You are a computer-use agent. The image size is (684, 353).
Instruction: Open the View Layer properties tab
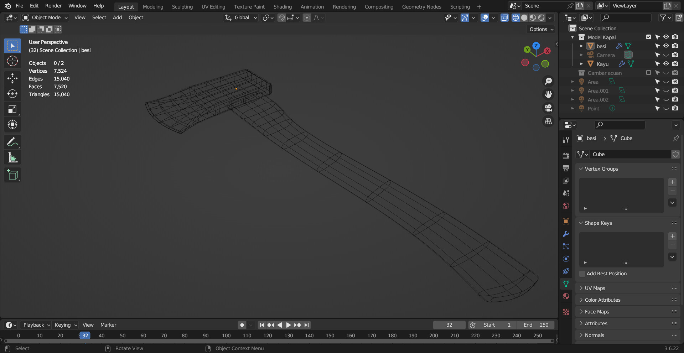click(566, 181)
